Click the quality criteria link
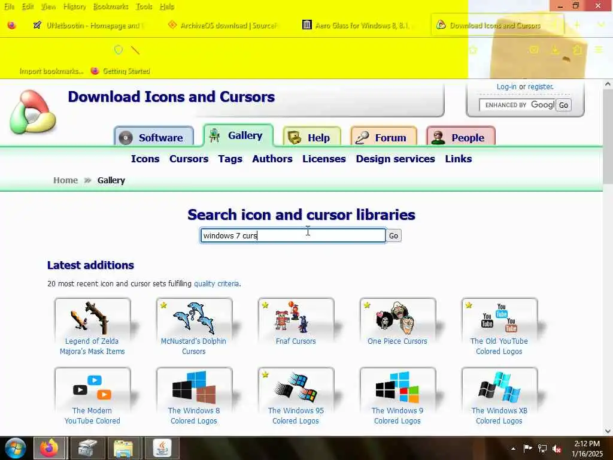 (x=217, y=283)
